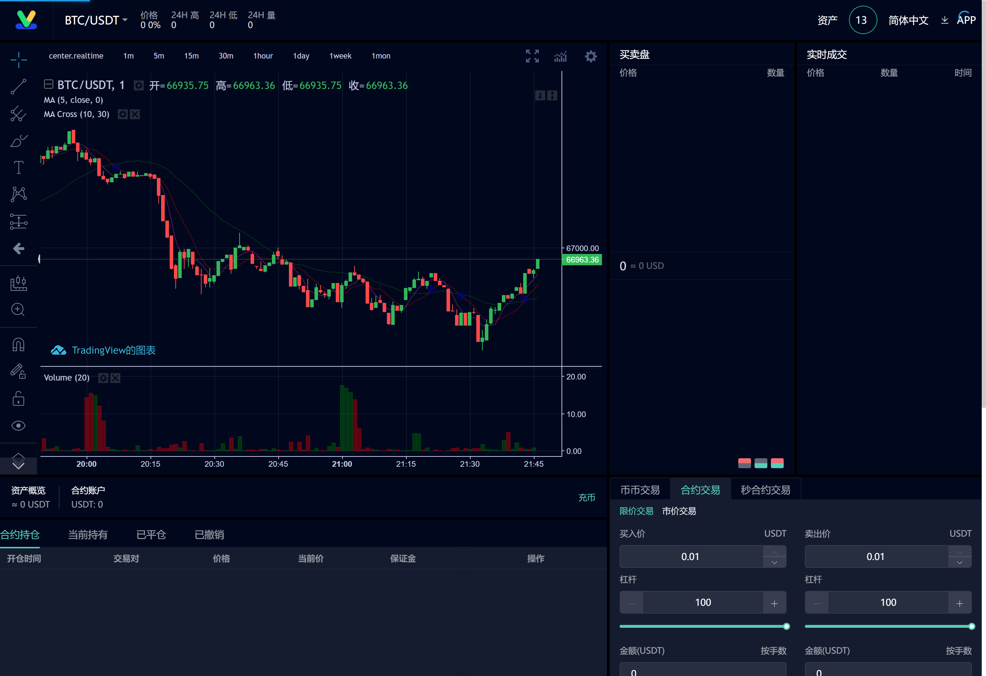Switch to 合约交易 tab
The image size is (986, 676).
pyautogui.click(x=700, y=489)
